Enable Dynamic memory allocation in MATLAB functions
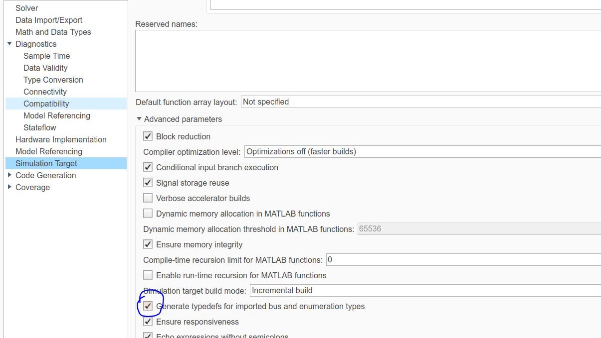The width and height of the screenshot is (601, 338). [x=148, y=214]
